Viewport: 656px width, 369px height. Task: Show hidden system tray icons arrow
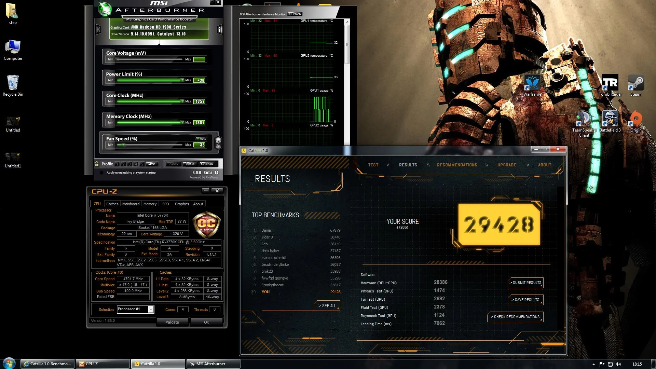click(593, 364)
